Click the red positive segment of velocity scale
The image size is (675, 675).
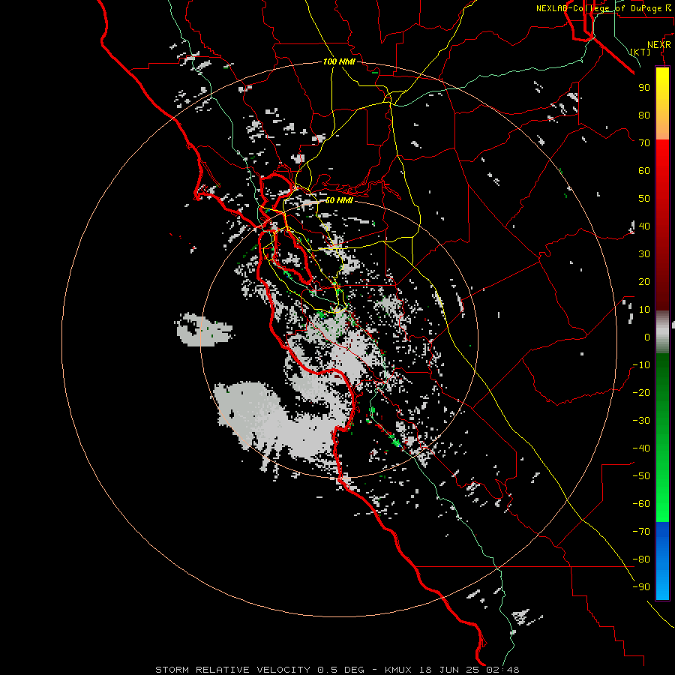pyautogui.click(x=662, y=223)
